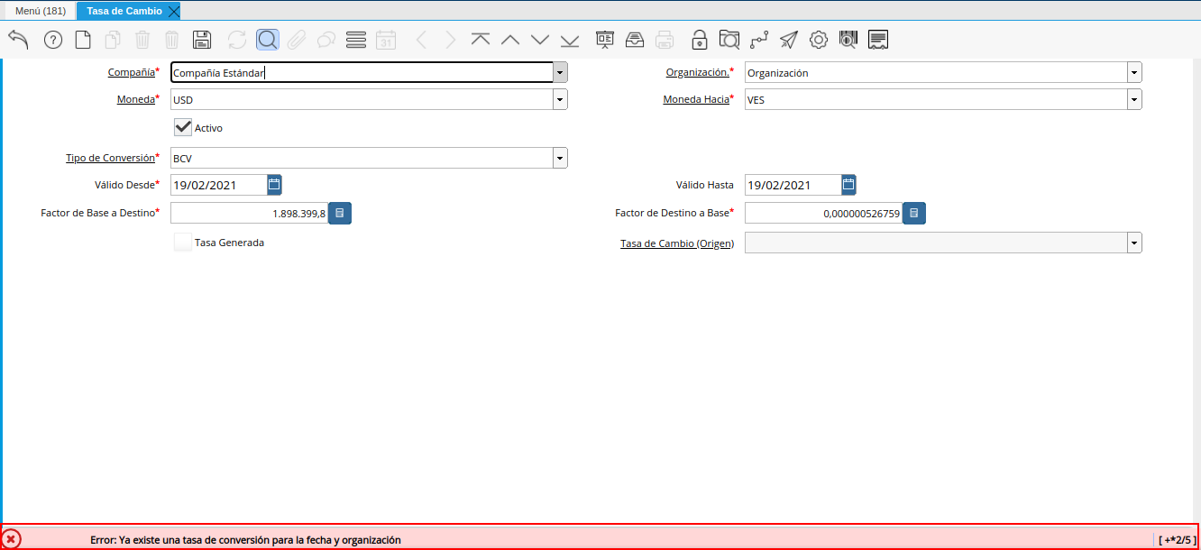Expand Tasa de Cambio (Origen) dropdown

point(1134,243)
